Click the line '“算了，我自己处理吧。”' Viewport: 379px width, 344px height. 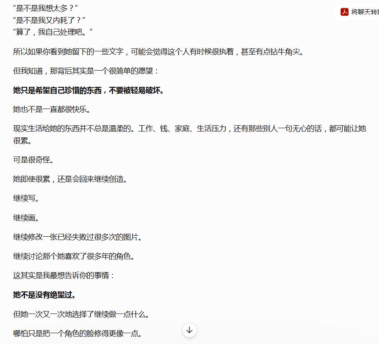(53, 32)
